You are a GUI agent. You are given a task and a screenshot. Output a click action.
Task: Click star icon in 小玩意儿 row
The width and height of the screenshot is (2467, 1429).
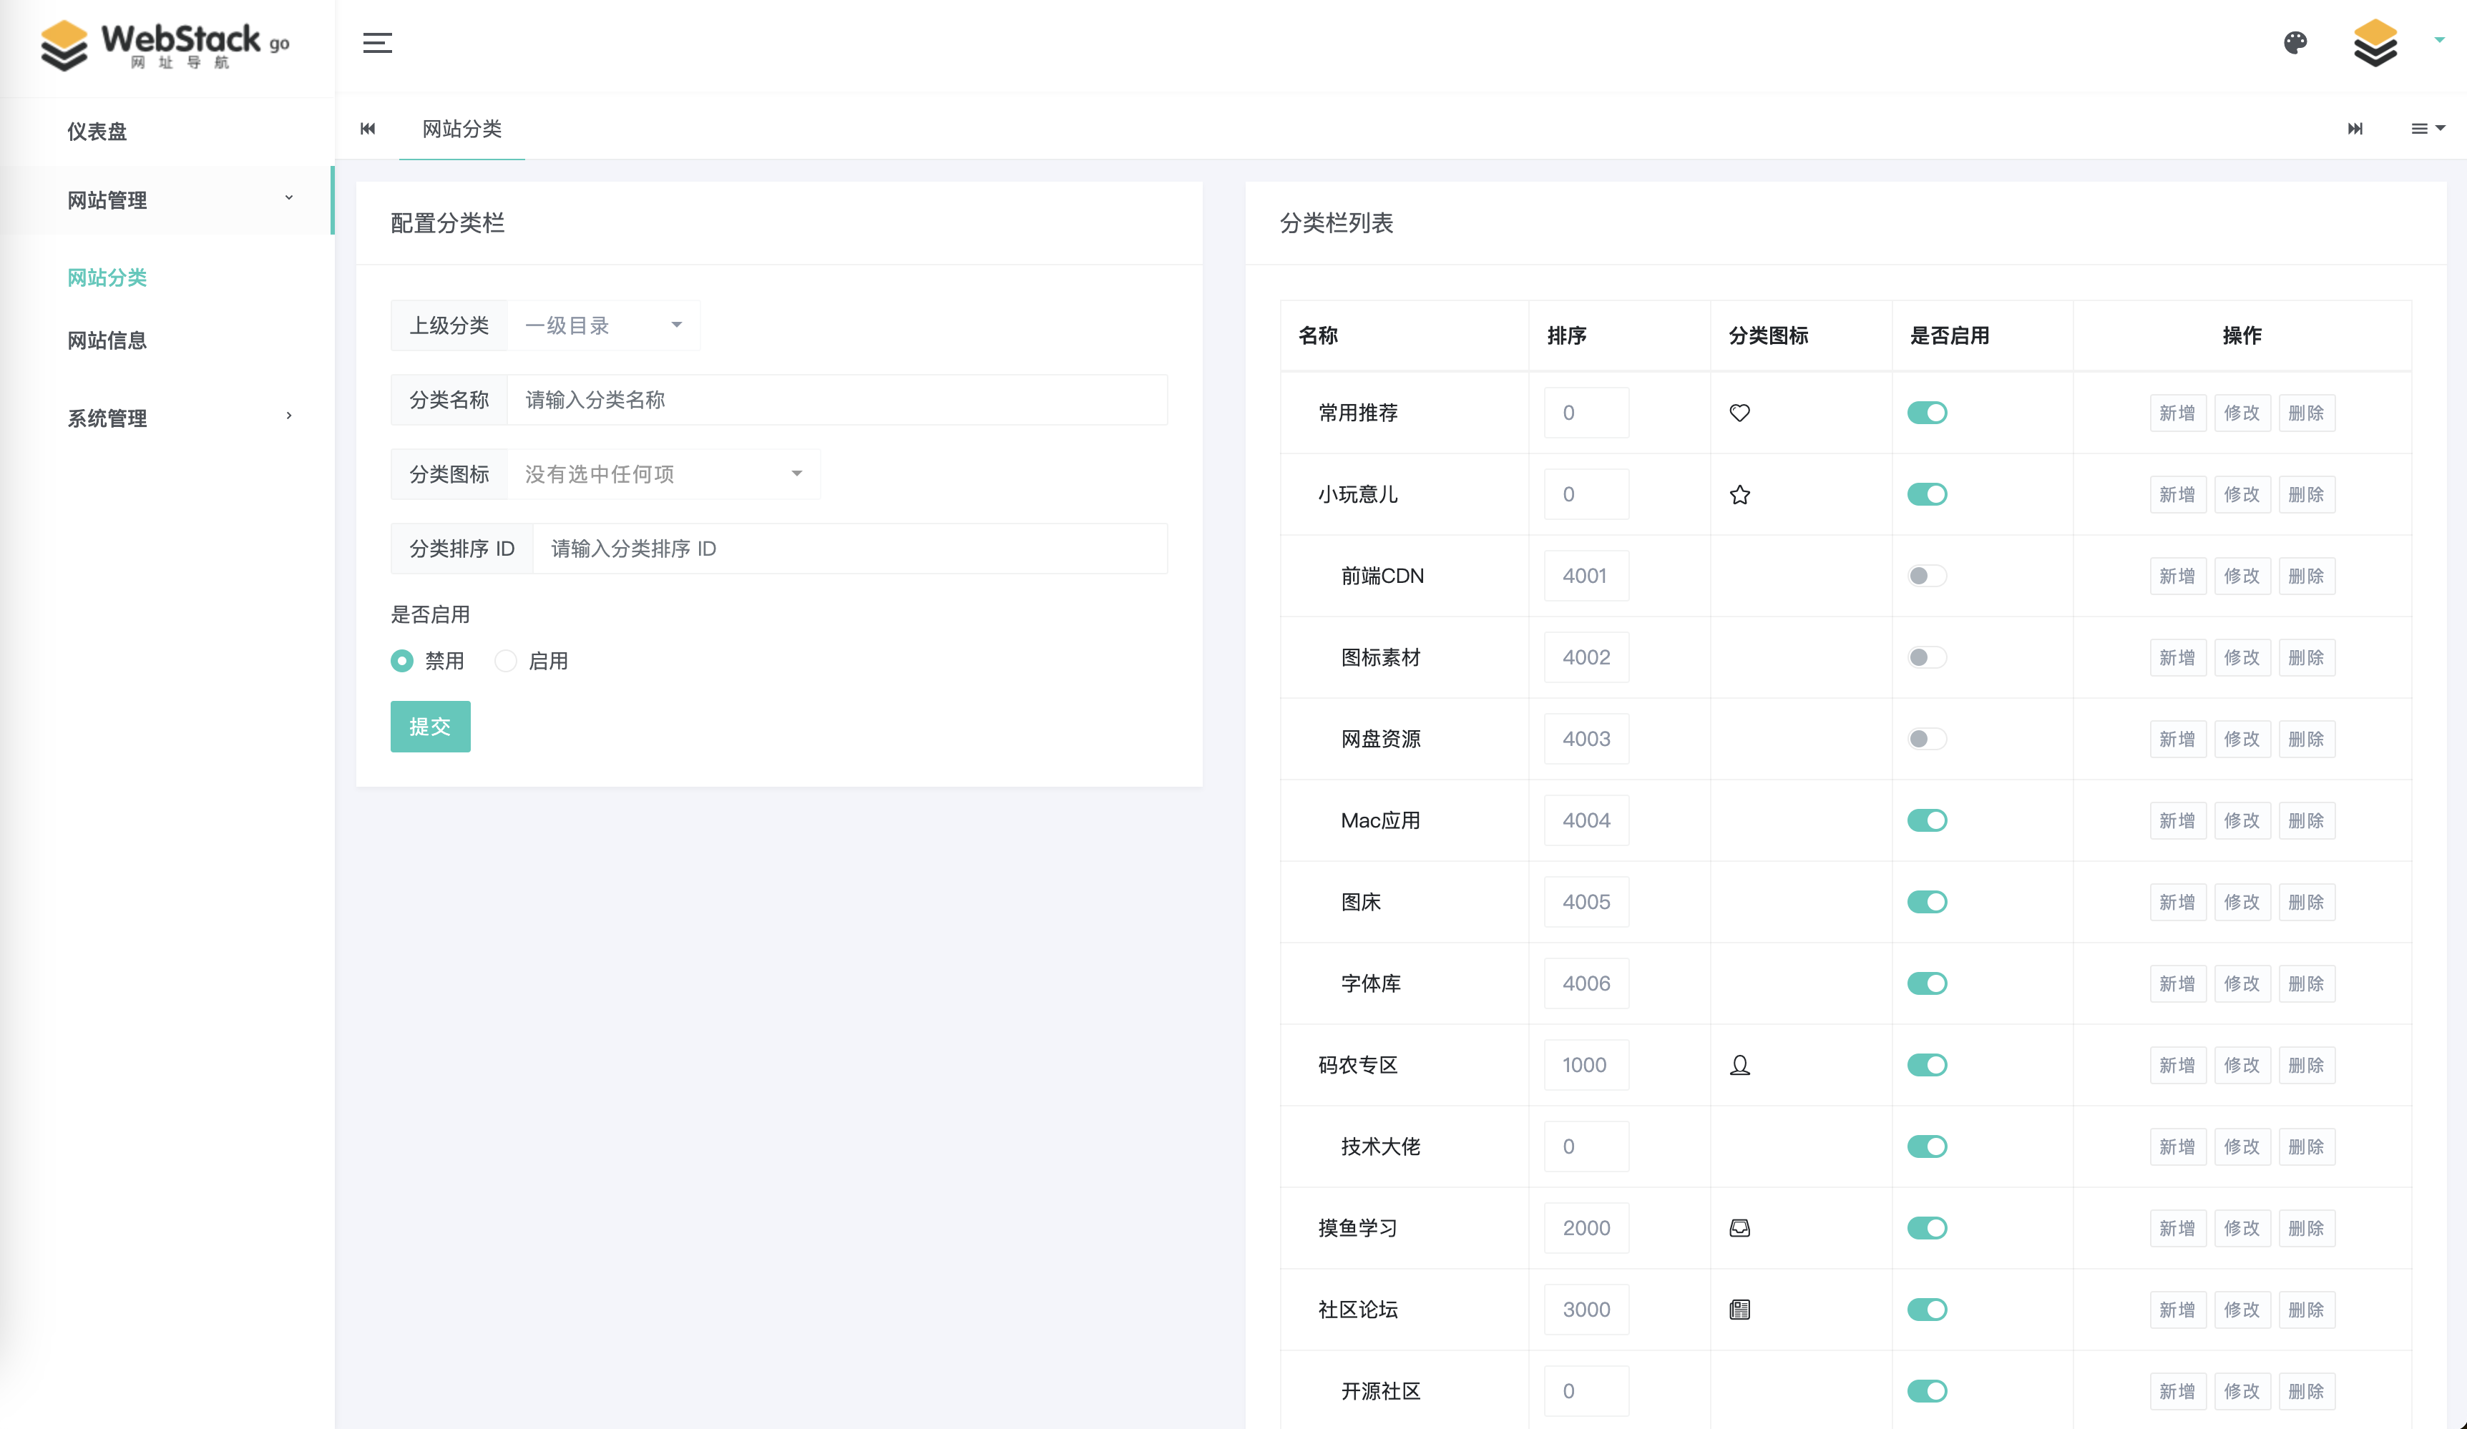tap(1739, 495)
